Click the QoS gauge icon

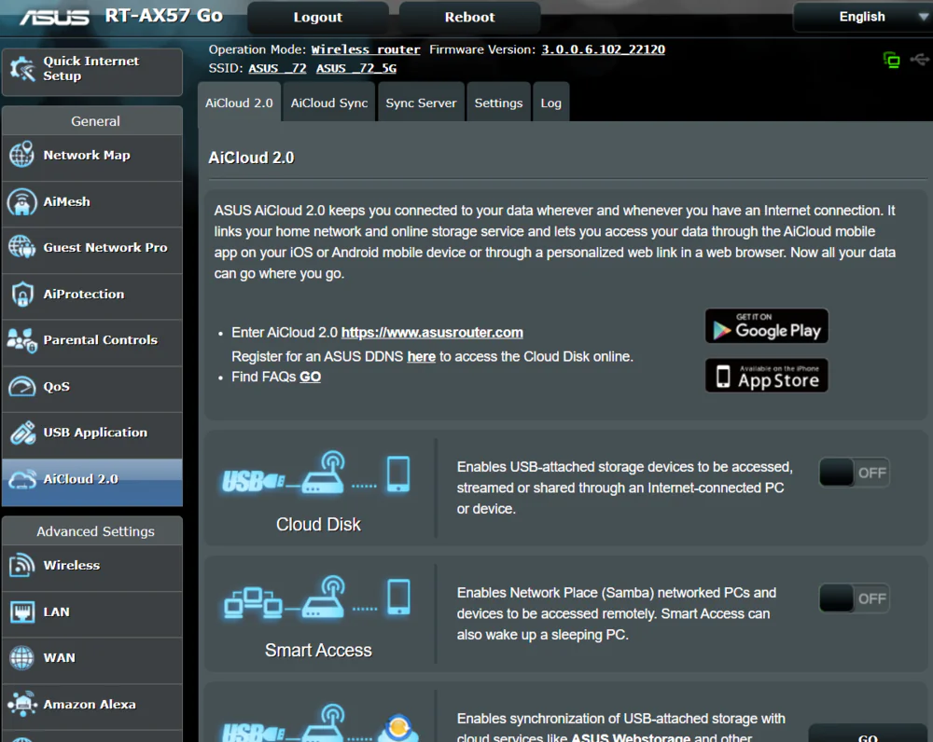pyautogui.click(x=22, y=387)
